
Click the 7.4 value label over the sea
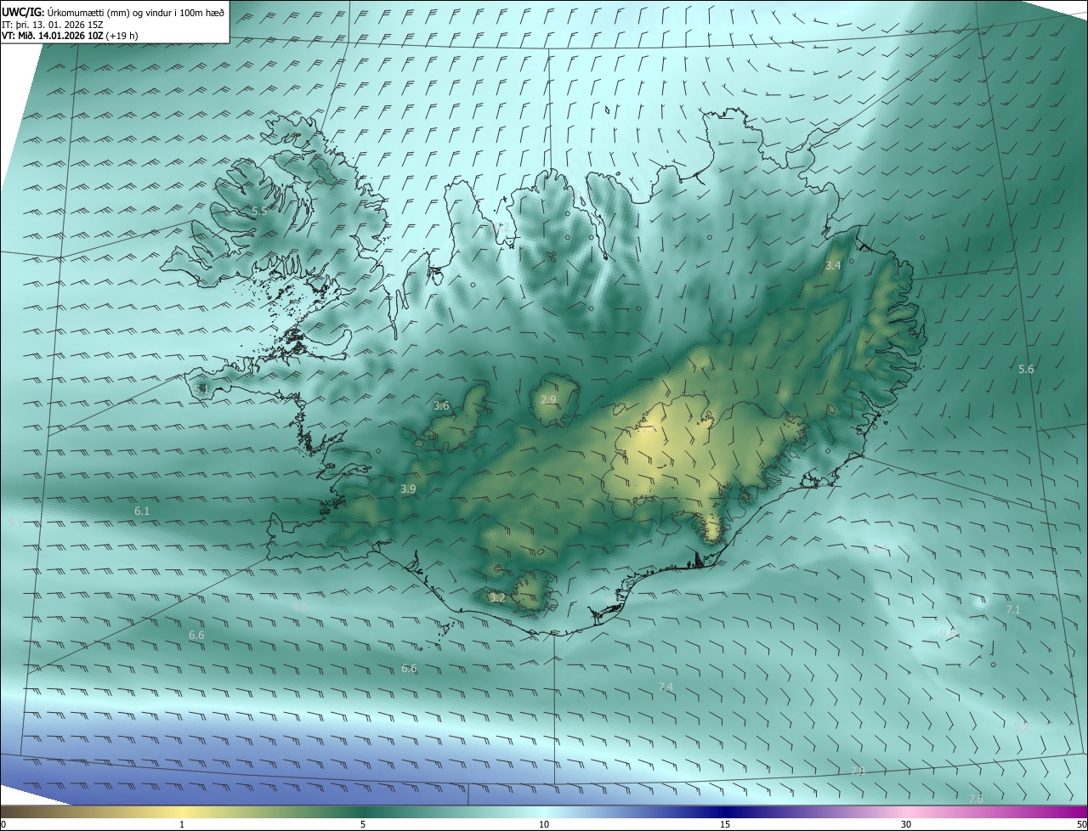click(x=666, y=687)
